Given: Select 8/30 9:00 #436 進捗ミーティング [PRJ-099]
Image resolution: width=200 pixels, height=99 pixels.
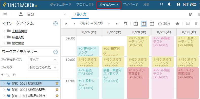Looking at the screenshot, I should coord(188,46).
